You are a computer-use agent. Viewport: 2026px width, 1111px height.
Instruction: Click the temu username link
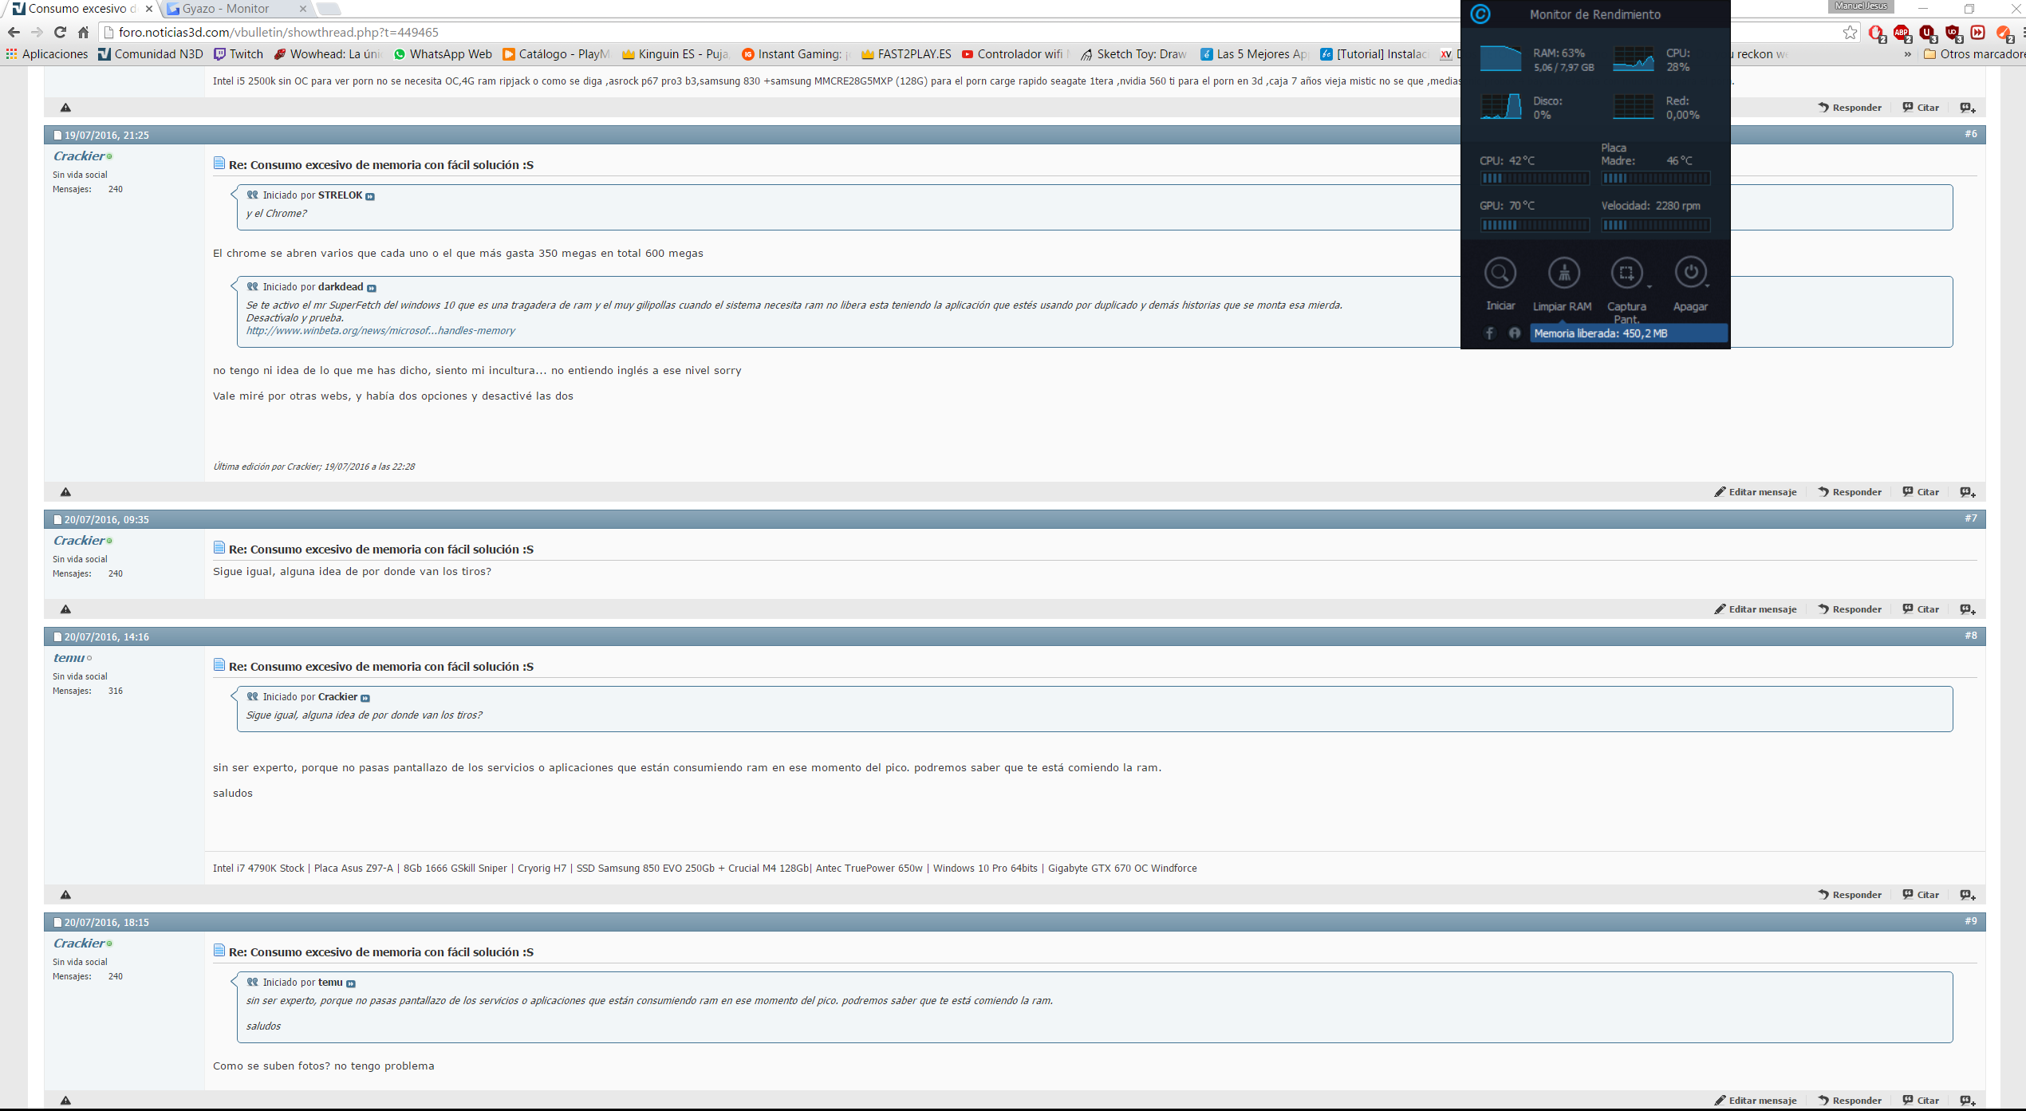(x=69, y=658)
